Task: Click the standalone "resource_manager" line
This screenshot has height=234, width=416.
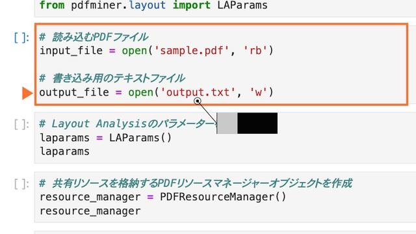Action: (90, 211)
